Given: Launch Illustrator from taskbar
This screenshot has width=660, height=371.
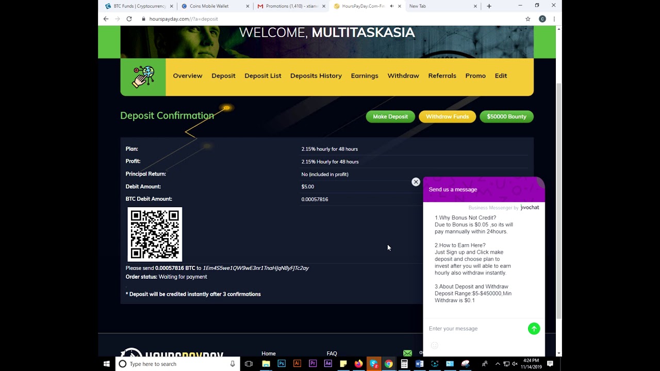Looking at the screenshot, I should (x=297, y=364).
